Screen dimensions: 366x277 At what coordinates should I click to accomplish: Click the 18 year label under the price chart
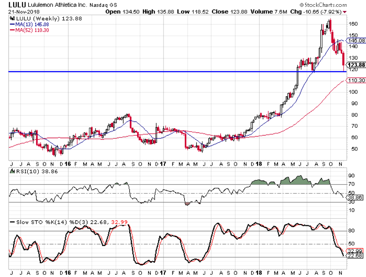259,164
